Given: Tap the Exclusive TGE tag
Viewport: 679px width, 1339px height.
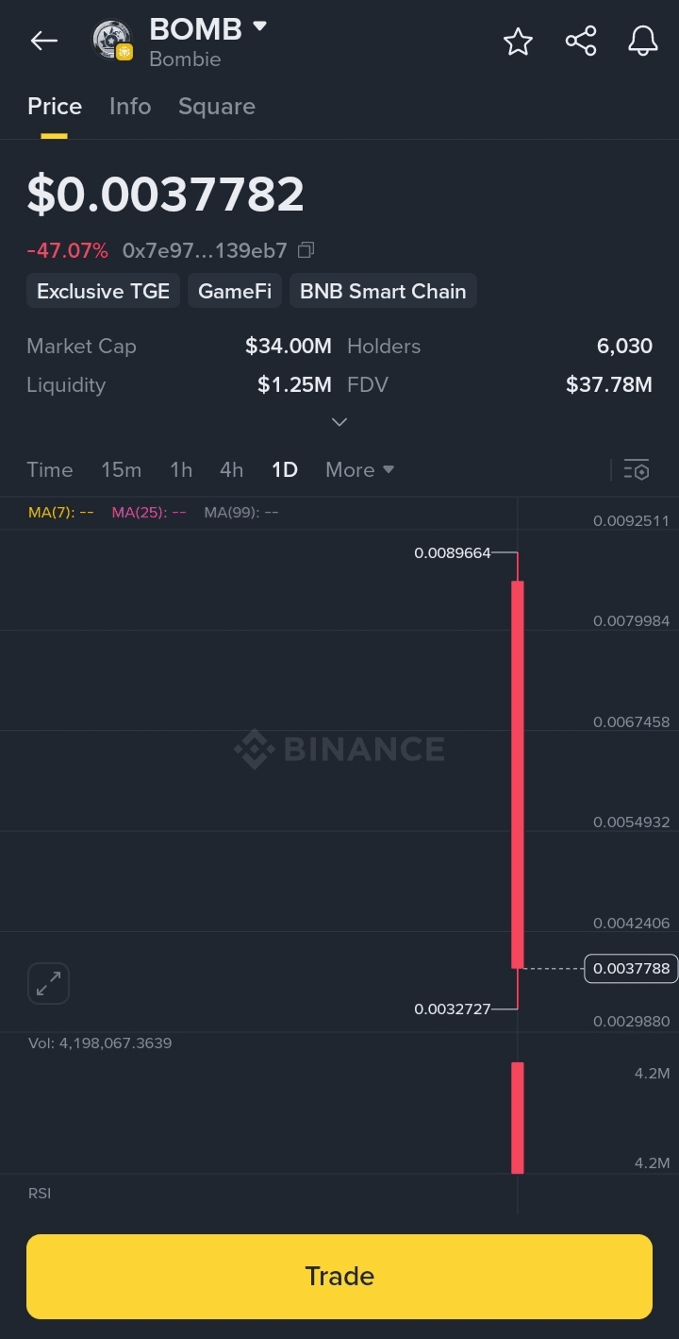Looking at the screenshot, I should point(103,291).
